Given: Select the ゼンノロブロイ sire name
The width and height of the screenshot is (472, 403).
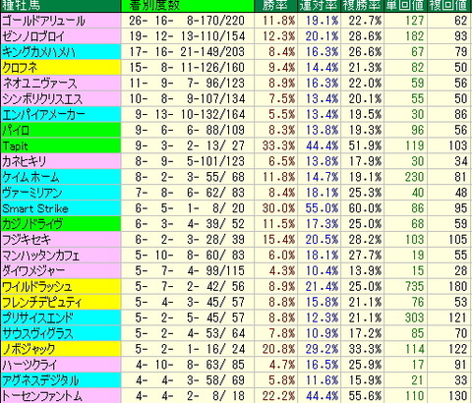Looking at the screenshot, I should pos(33,36).
